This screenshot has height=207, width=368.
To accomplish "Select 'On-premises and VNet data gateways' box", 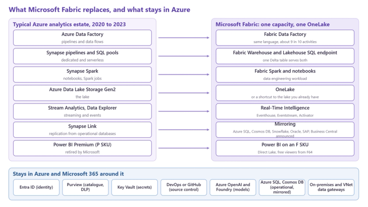I will click(x=331, y=187).
